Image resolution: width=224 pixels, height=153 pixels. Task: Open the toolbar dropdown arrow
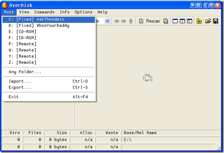tap(107, 21)
